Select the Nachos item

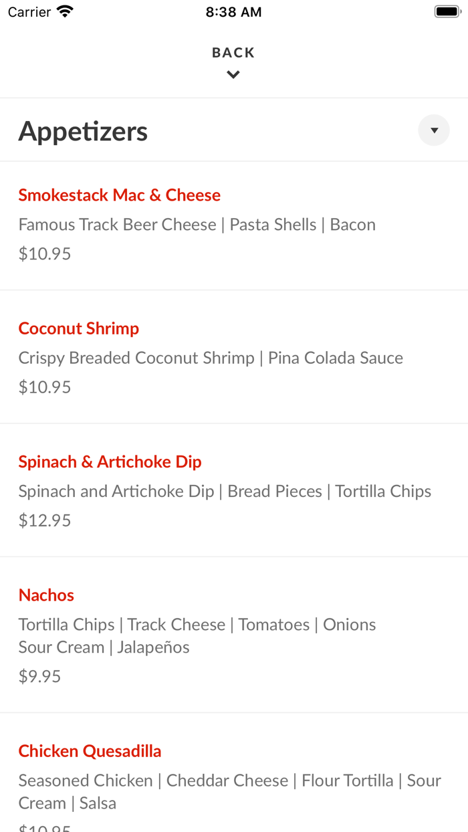coord(46,595)
